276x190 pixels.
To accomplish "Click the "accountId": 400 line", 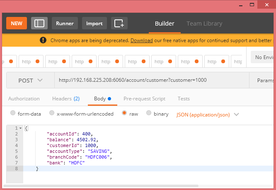I will (70, 134).
